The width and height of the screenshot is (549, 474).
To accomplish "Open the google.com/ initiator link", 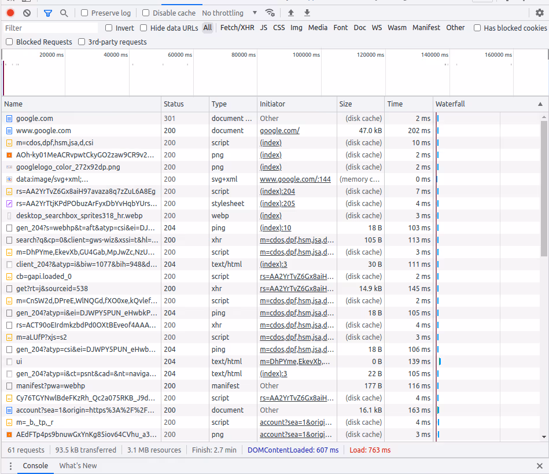I will [x=279, y=131].
